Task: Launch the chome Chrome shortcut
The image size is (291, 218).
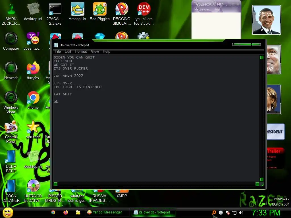Action: pyautogui.click(x=33, y=100)
